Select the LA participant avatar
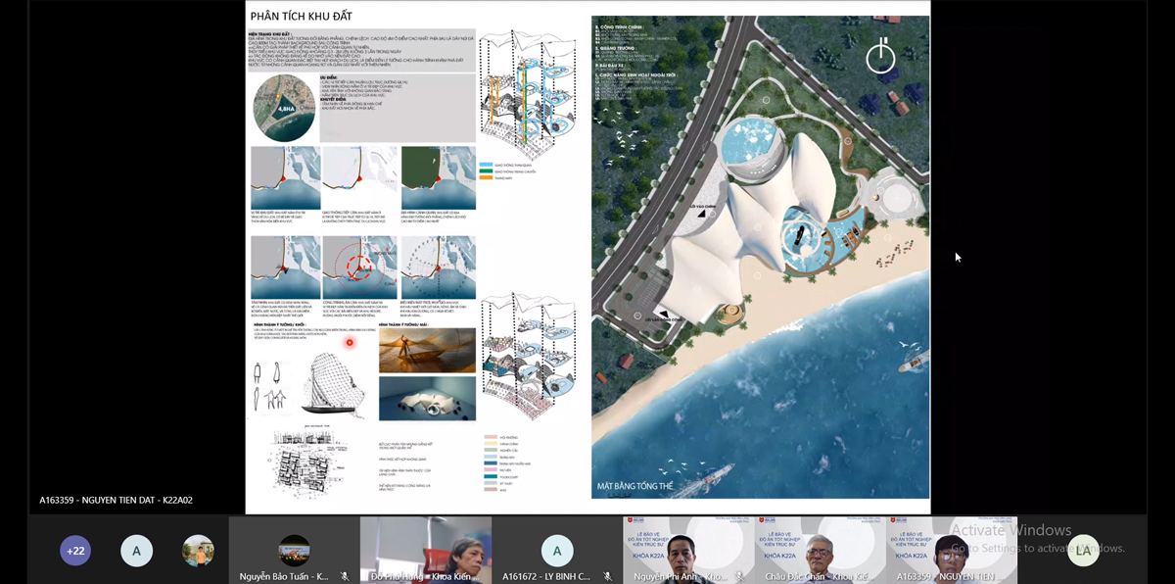The image size is (1175, 584). [x=1083, y=551]
